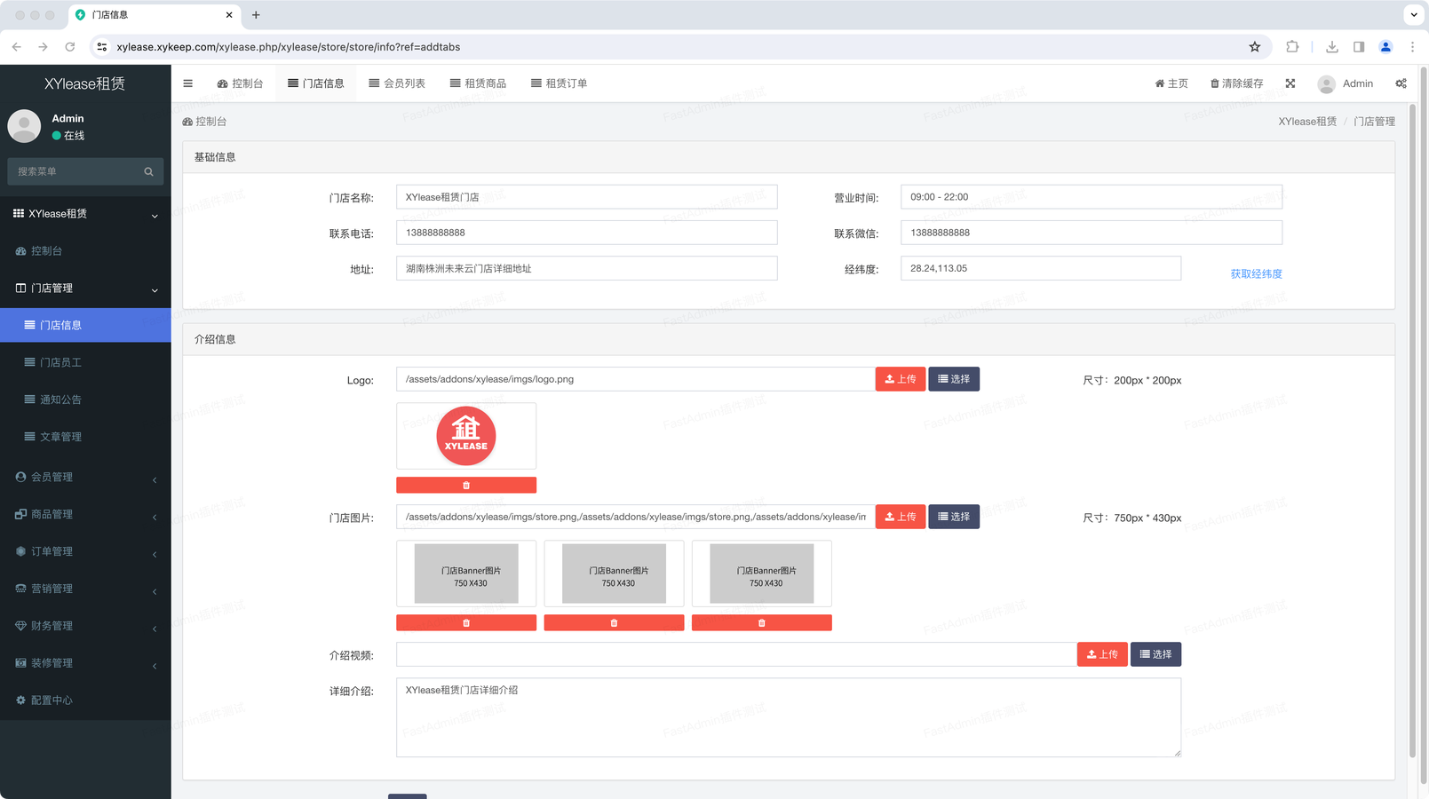The width and height of the screenshot is (1429, 799).
Task: Switch to the 会员列表 tab
Action: [397, 83]
